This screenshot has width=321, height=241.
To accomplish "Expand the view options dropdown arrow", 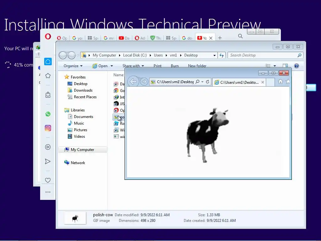I will point(275,66).
